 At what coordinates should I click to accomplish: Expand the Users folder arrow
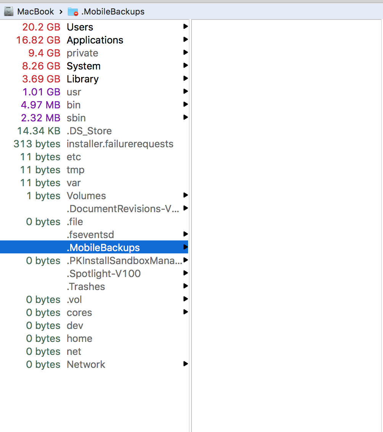pos(185,26)
